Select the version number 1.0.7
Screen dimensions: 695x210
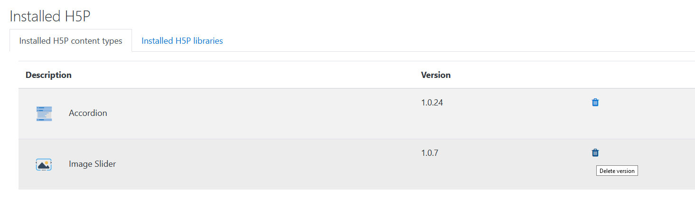[x=430, y=153]
